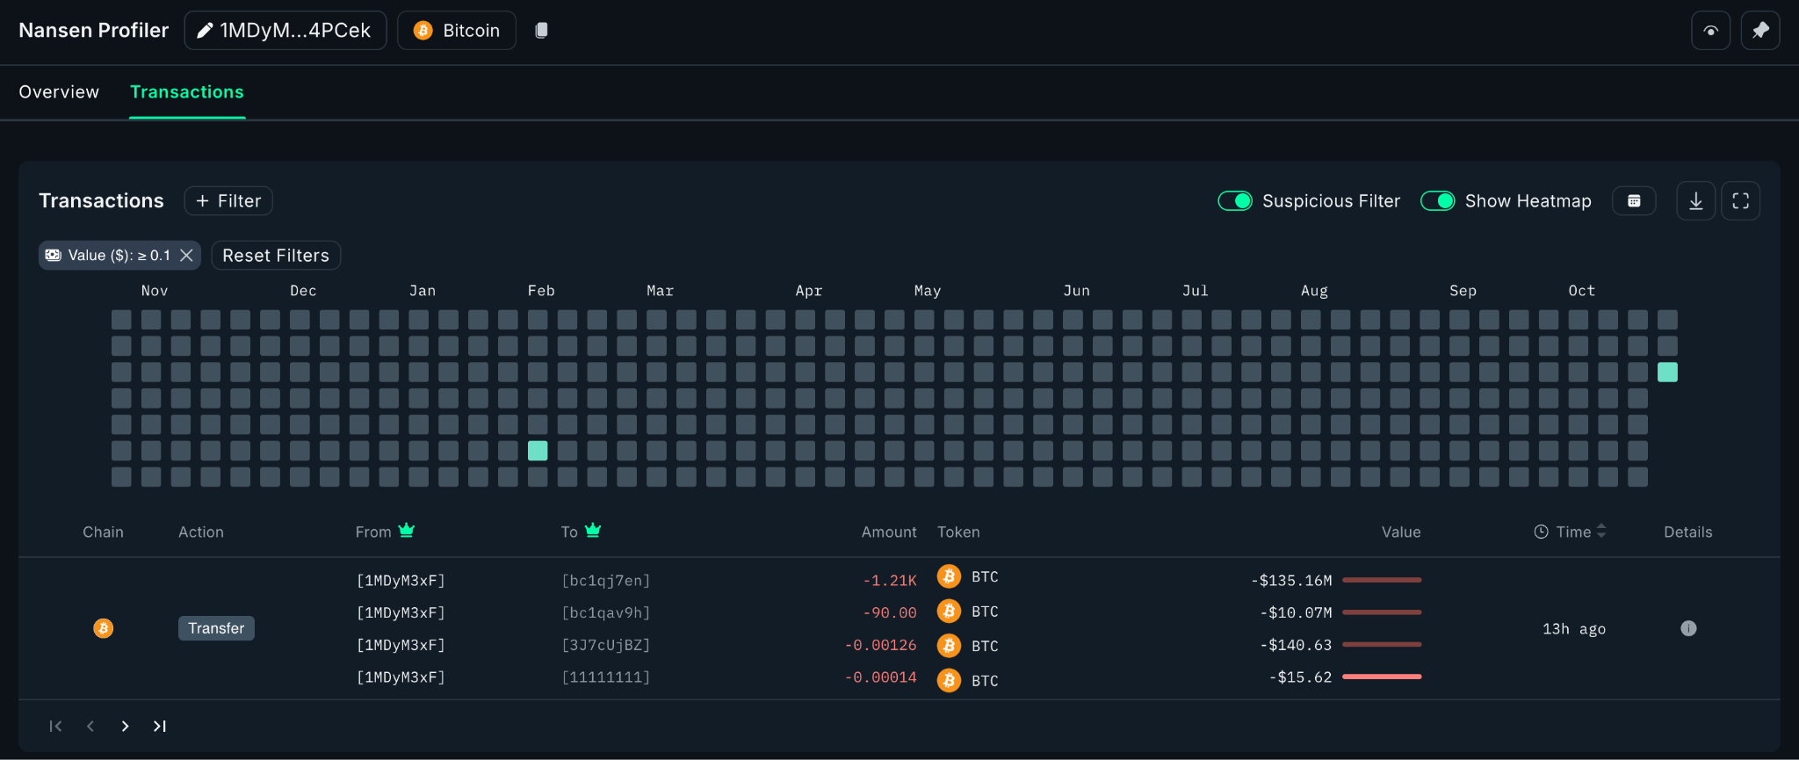
Task: Open the calendar date picker icon
Action: (x=1634, y=201)
